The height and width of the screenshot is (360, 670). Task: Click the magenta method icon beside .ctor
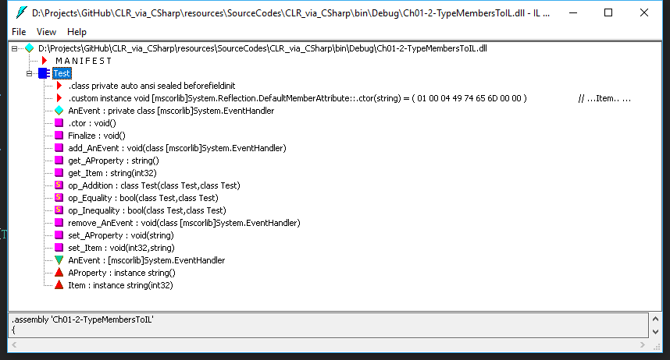tap(59, 123)
